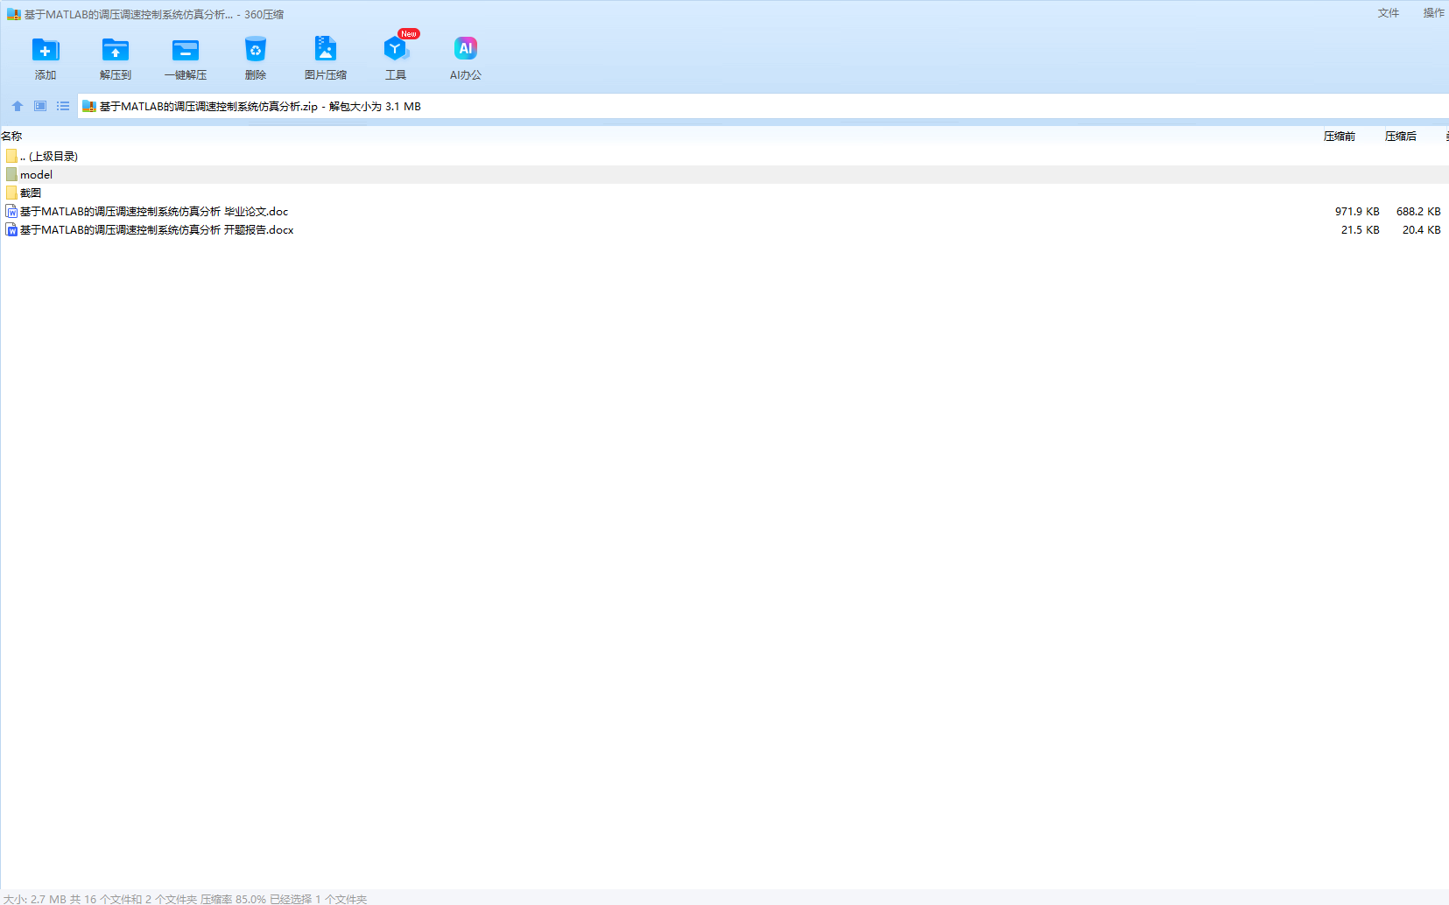Select the 毕业论文.doc file
The width and height of the screenshot is (1449, 905).
pos(154,212)
